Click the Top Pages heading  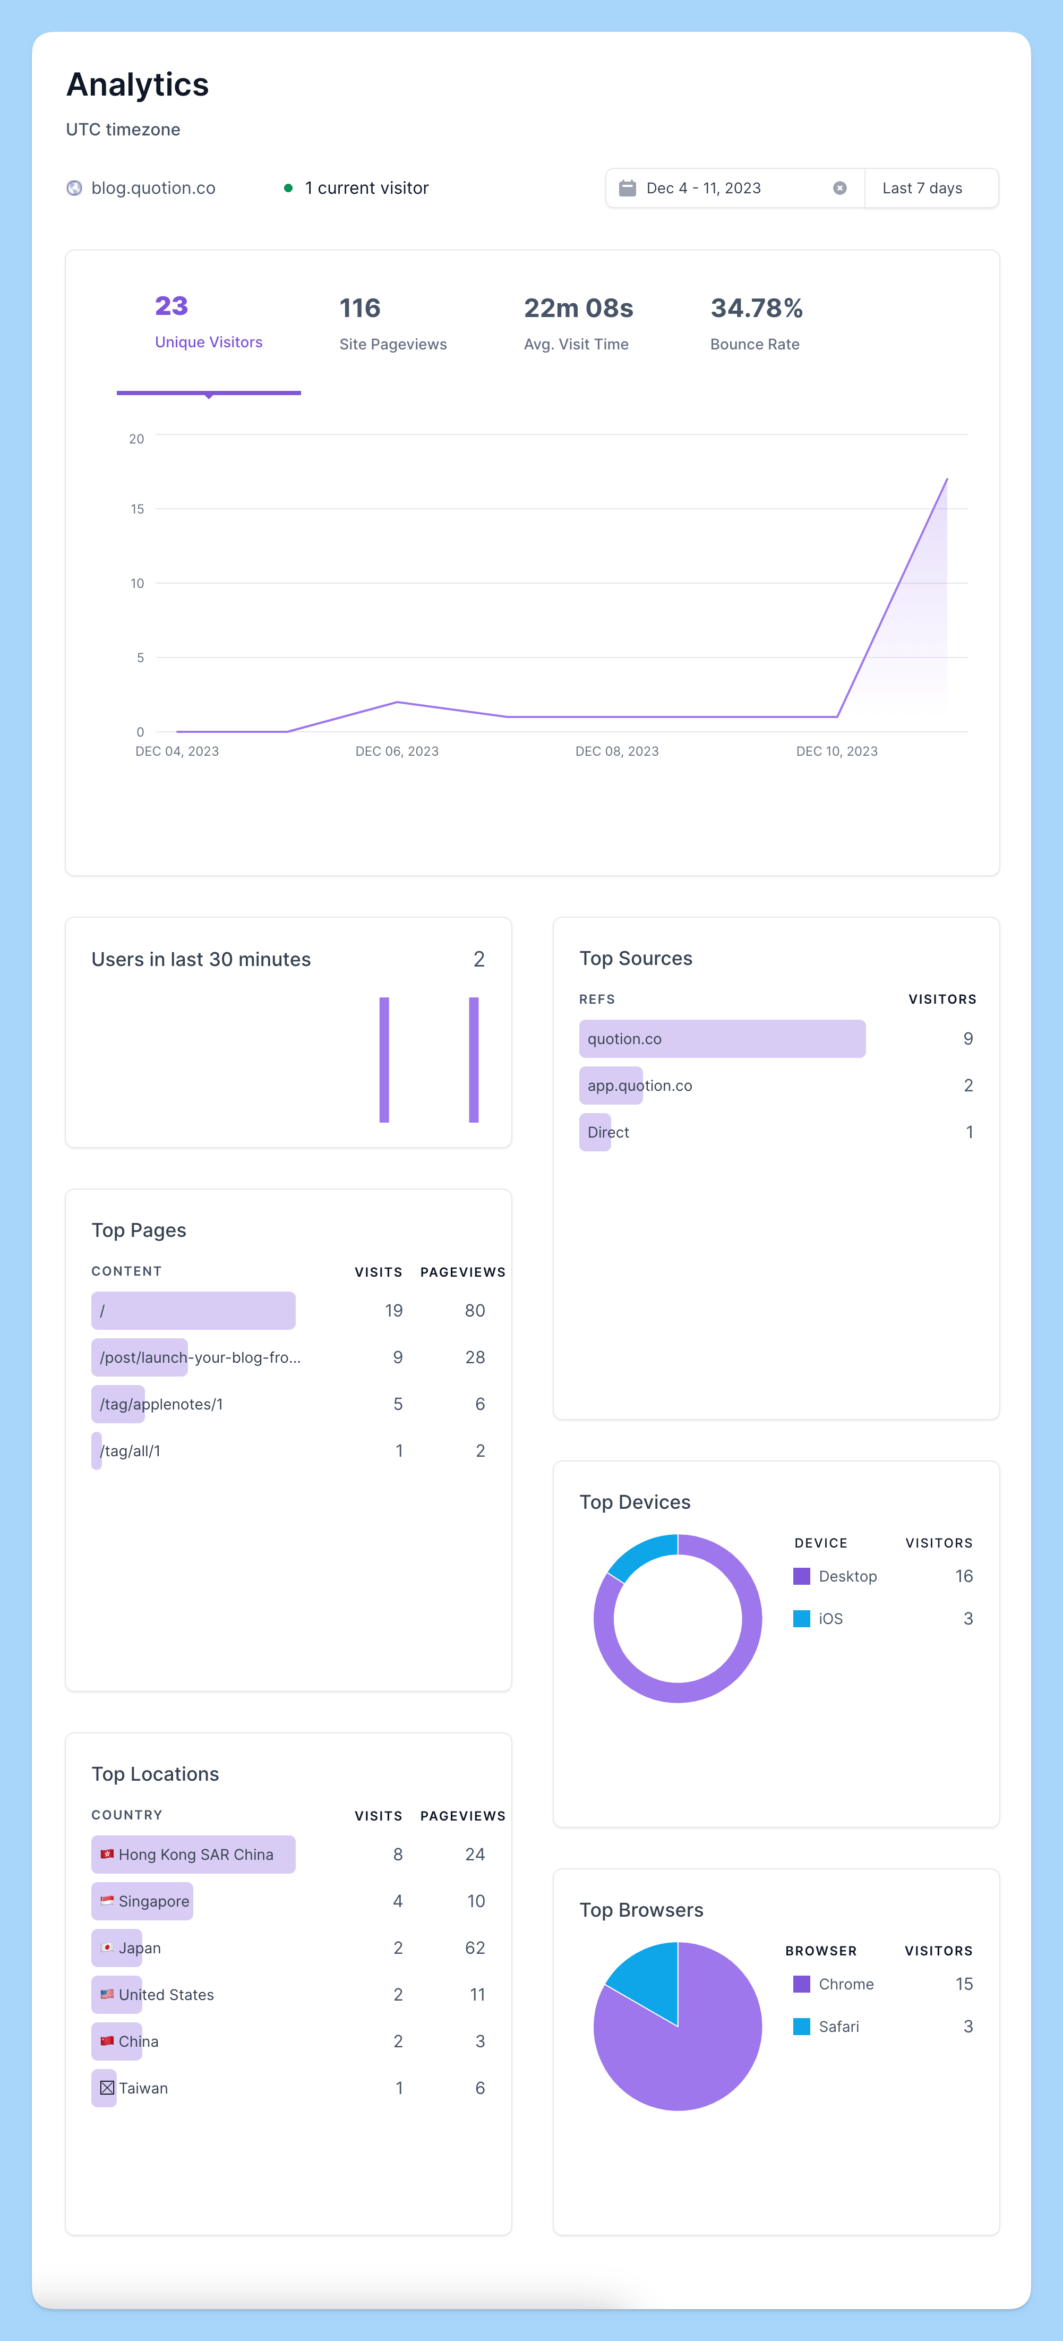(139, 1231)
